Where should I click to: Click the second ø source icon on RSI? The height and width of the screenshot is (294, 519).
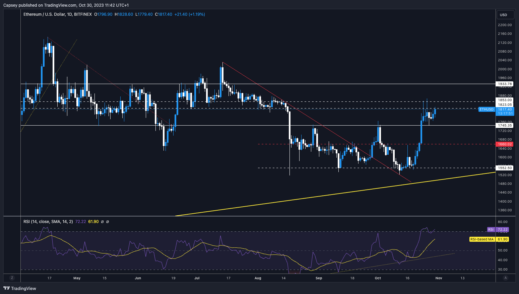click(108, 221)
